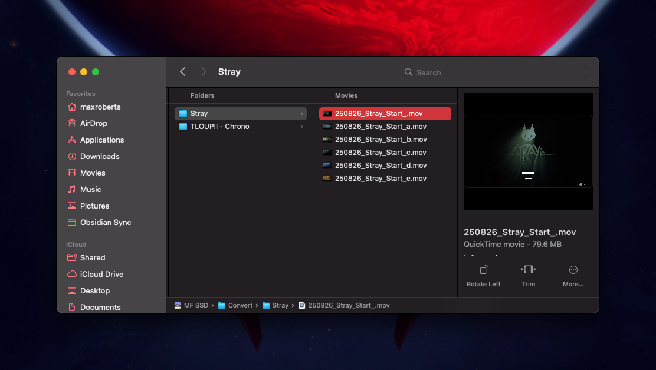Viewport: 656px width, 370px height.
Task: Open the Applications sidebar icon
Action: point(102,140)
